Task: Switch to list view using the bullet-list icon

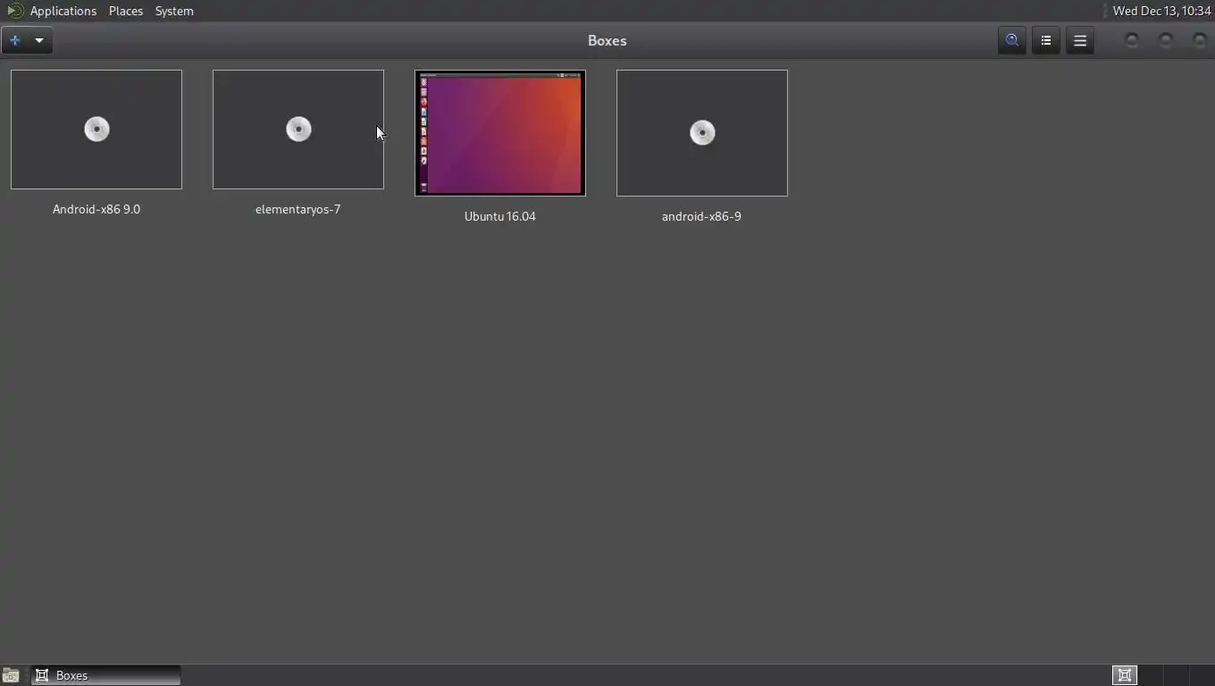Action: 1046,40
